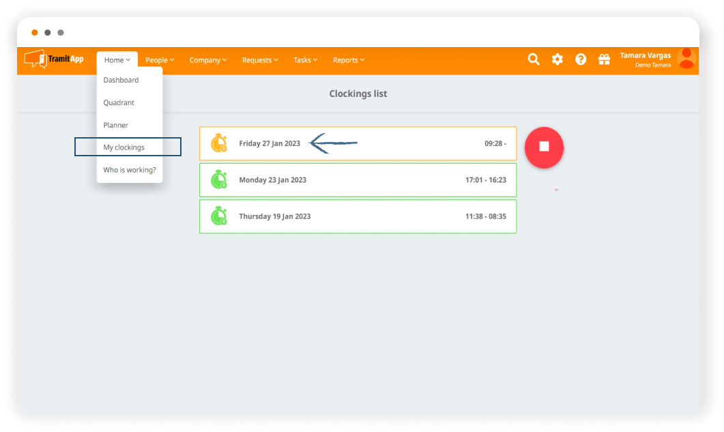Open the Requests dropdown menu
The width and height of the screenshot is (724, 432).
(260, 60)
